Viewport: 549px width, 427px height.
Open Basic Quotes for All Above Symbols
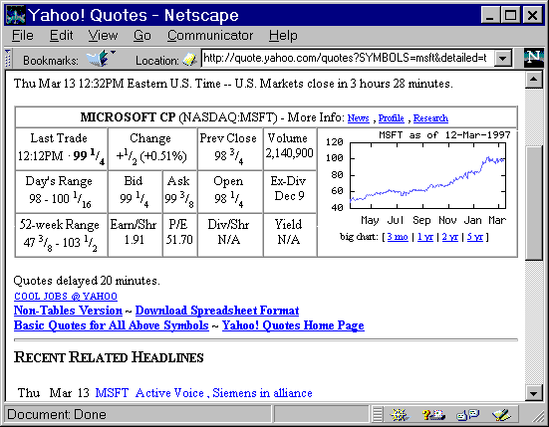coord(111,325)
